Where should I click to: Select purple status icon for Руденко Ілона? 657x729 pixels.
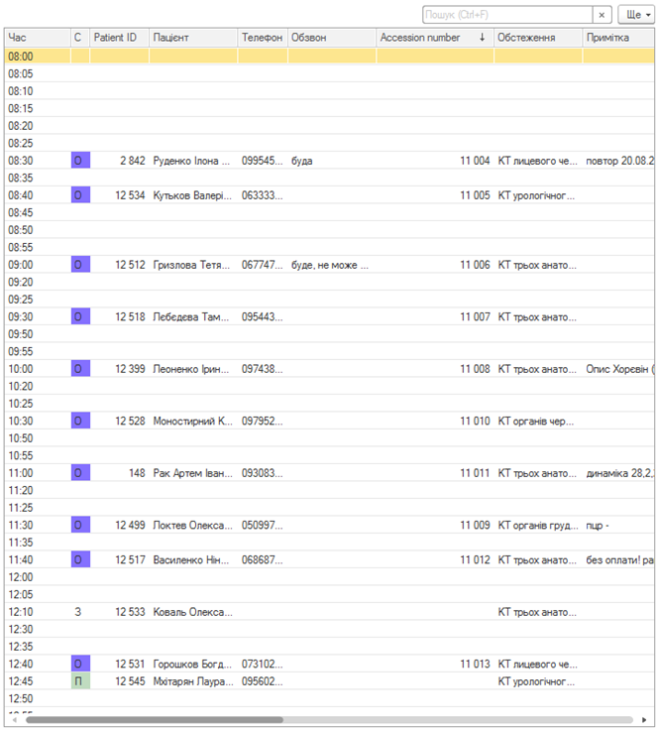point(80,161)
